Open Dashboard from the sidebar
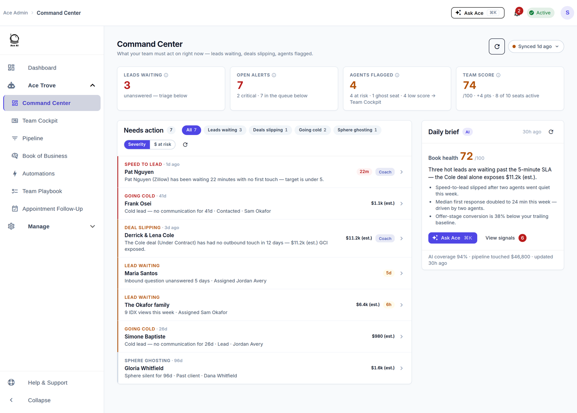 (52, 68)
